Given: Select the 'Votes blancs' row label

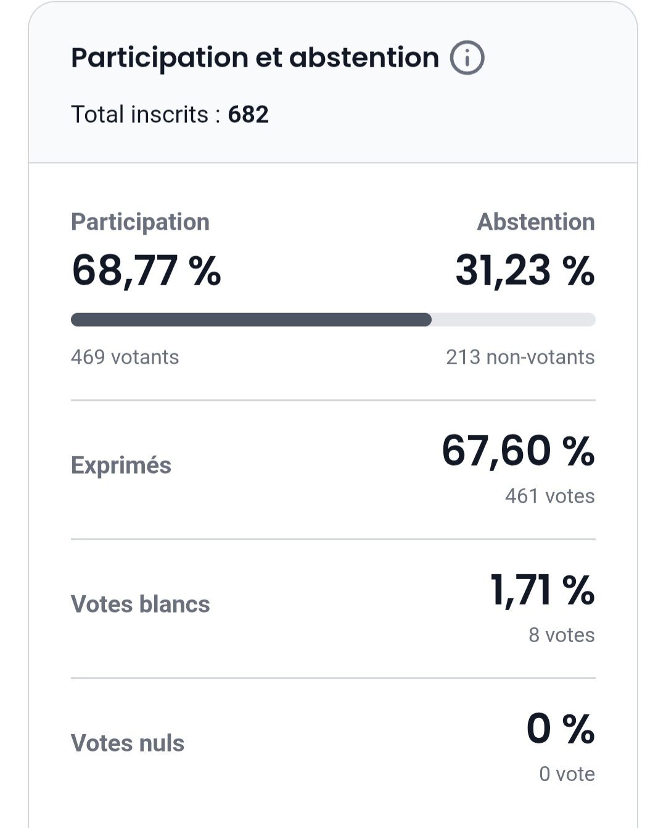Looking at the screenshot, I should click(140, 604).
